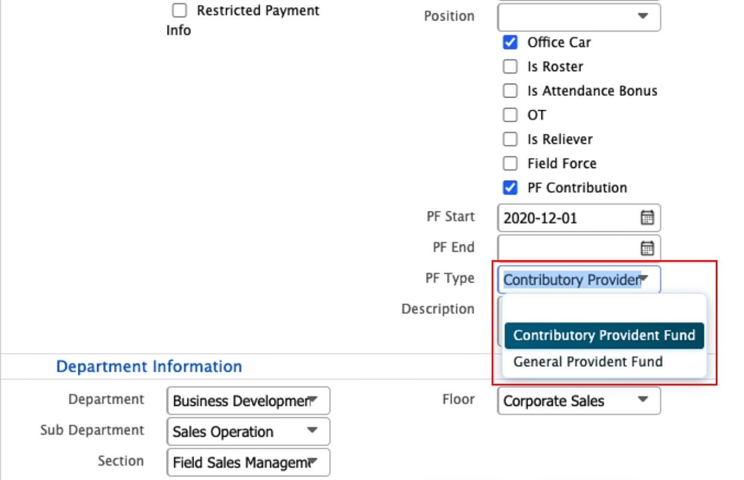Open the PF End calendar picker icon
This screenshot has width=744, height=480.
point(647,248)
